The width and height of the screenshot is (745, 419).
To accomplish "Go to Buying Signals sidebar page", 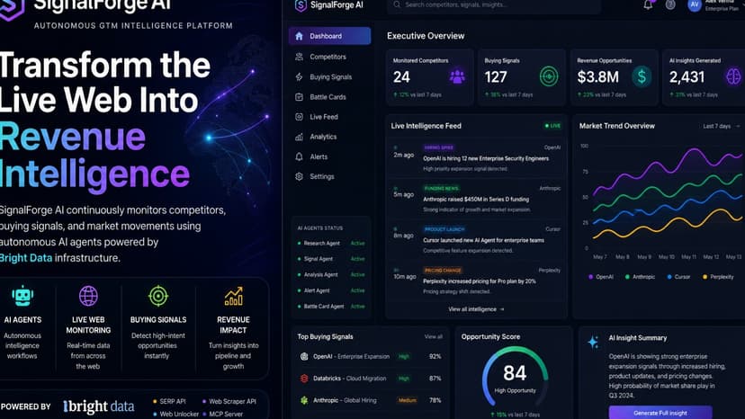I will pyautogui.click(x=329, y=77).
